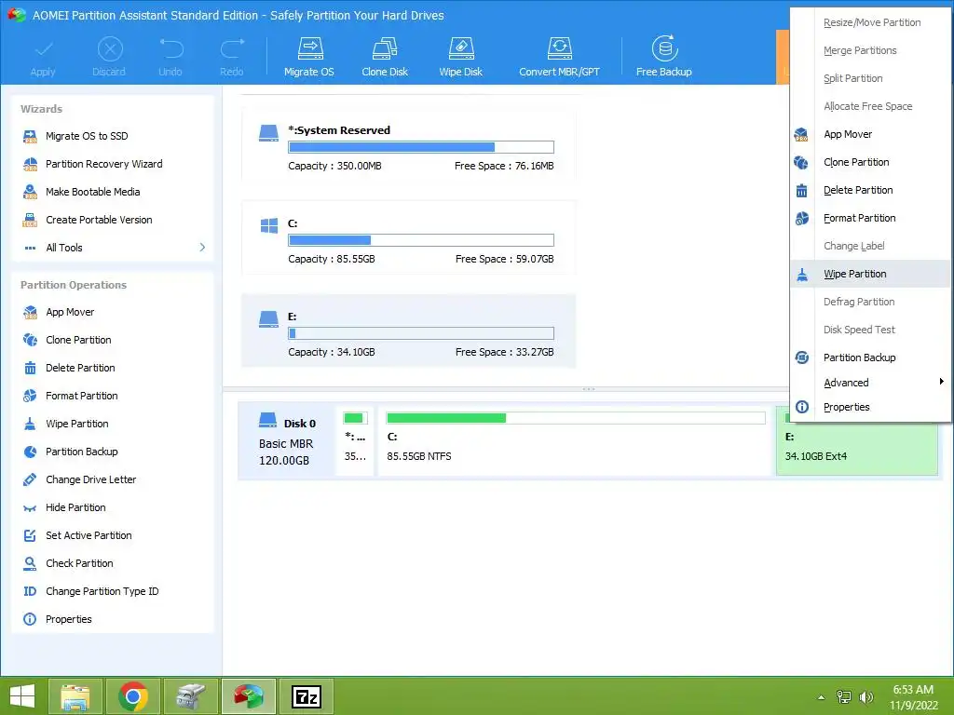Launch Google Chrome from the taskbar
954x715 pixels.
132,696
